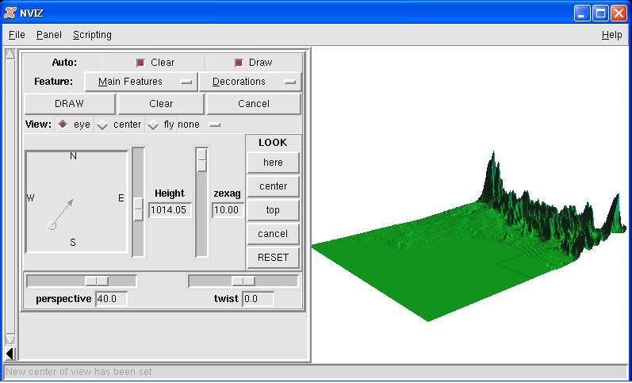
Task: Click the status text 'New center of view has been set'
Action: tap(79, 372)
